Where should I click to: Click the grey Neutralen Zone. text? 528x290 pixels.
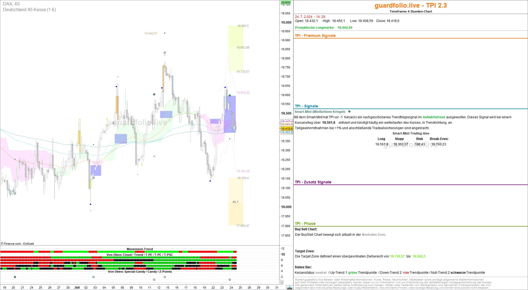click(x=374, y=235)
